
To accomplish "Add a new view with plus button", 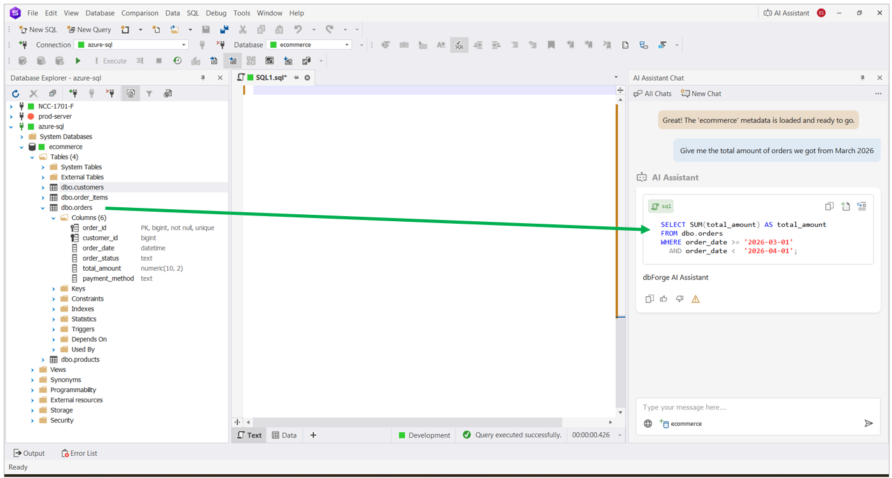I will 313,435.
